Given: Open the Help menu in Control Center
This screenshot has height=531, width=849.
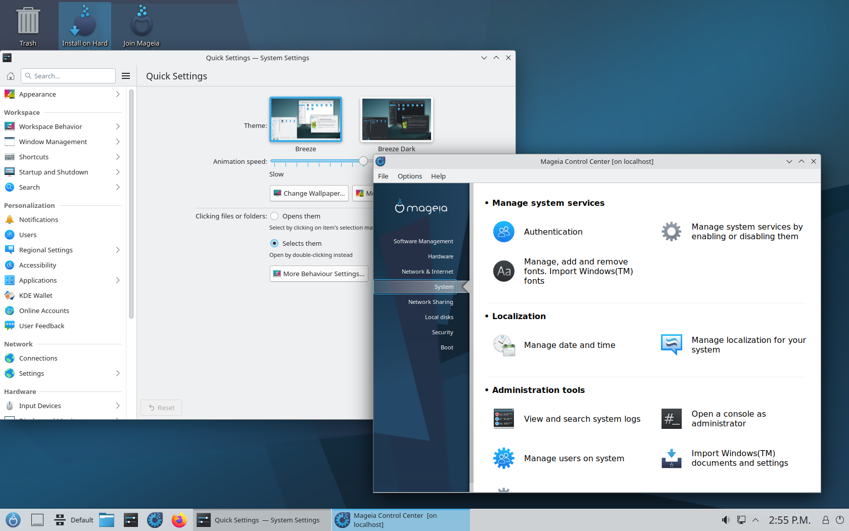Looking at the screenshot, I should (x=438, y=176).
